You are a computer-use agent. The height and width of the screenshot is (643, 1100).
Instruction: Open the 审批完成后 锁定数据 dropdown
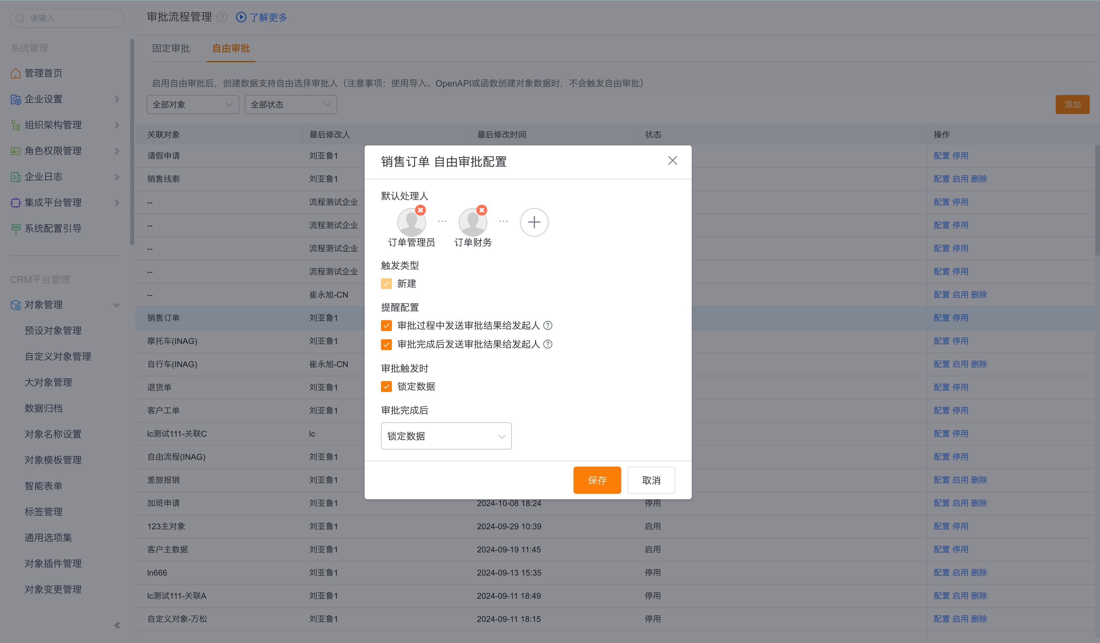click(x=446, y=436)
